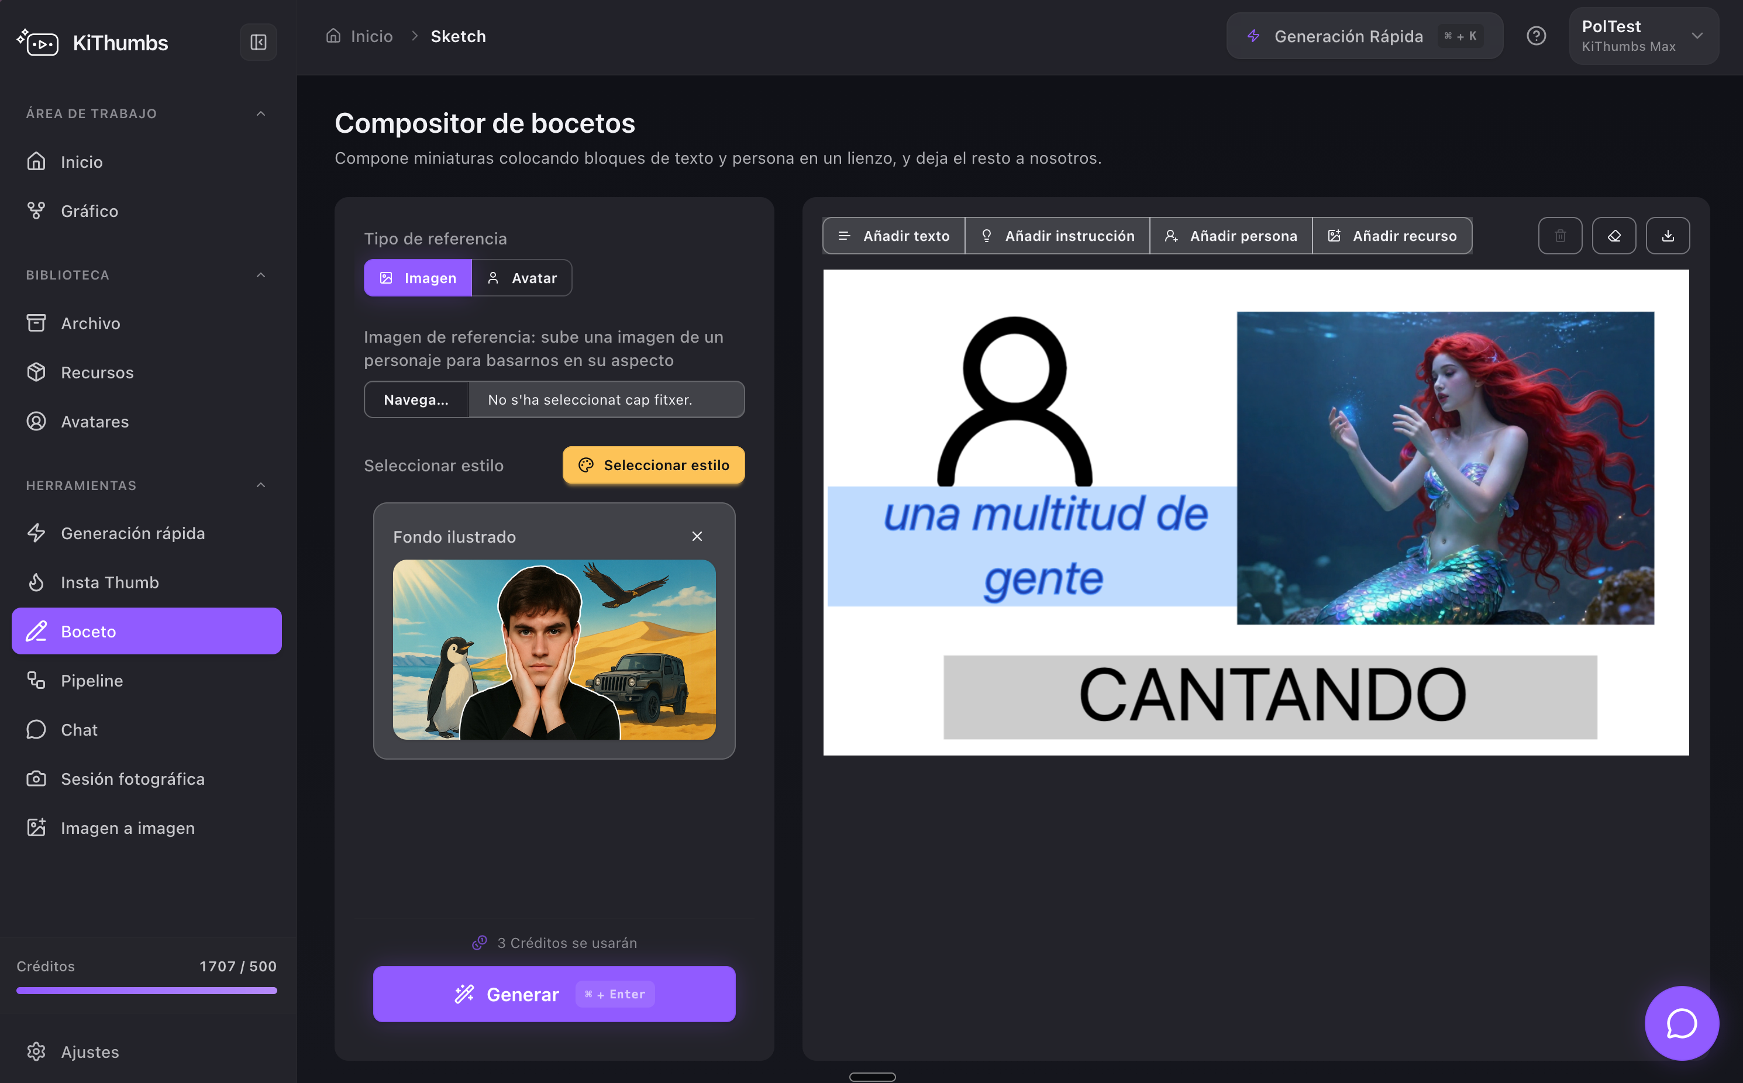Collapse the Área de trabajo section
The width and height of the screenshot is (1743, 1083).
coord(261,113)
